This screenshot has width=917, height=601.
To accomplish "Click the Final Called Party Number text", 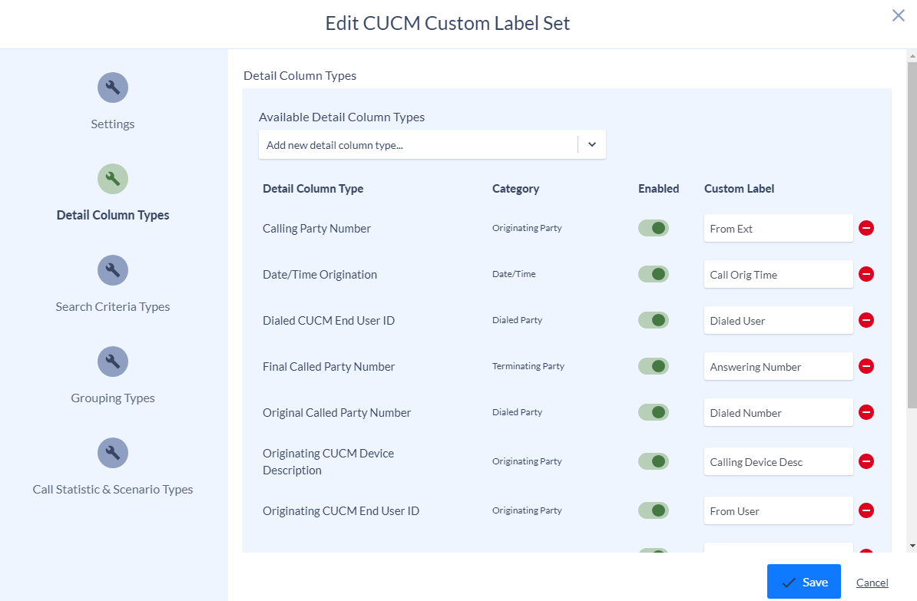I will (329, 367).
